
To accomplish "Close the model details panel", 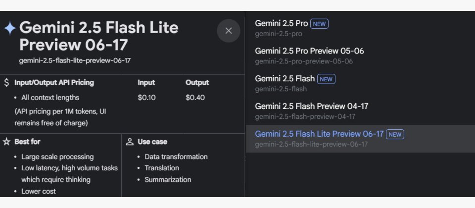I will tap(229, 31).
